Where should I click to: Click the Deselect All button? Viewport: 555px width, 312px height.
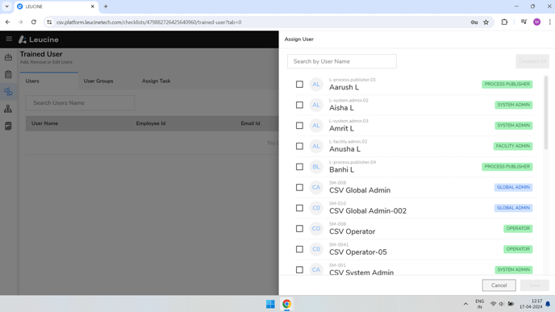532,61
